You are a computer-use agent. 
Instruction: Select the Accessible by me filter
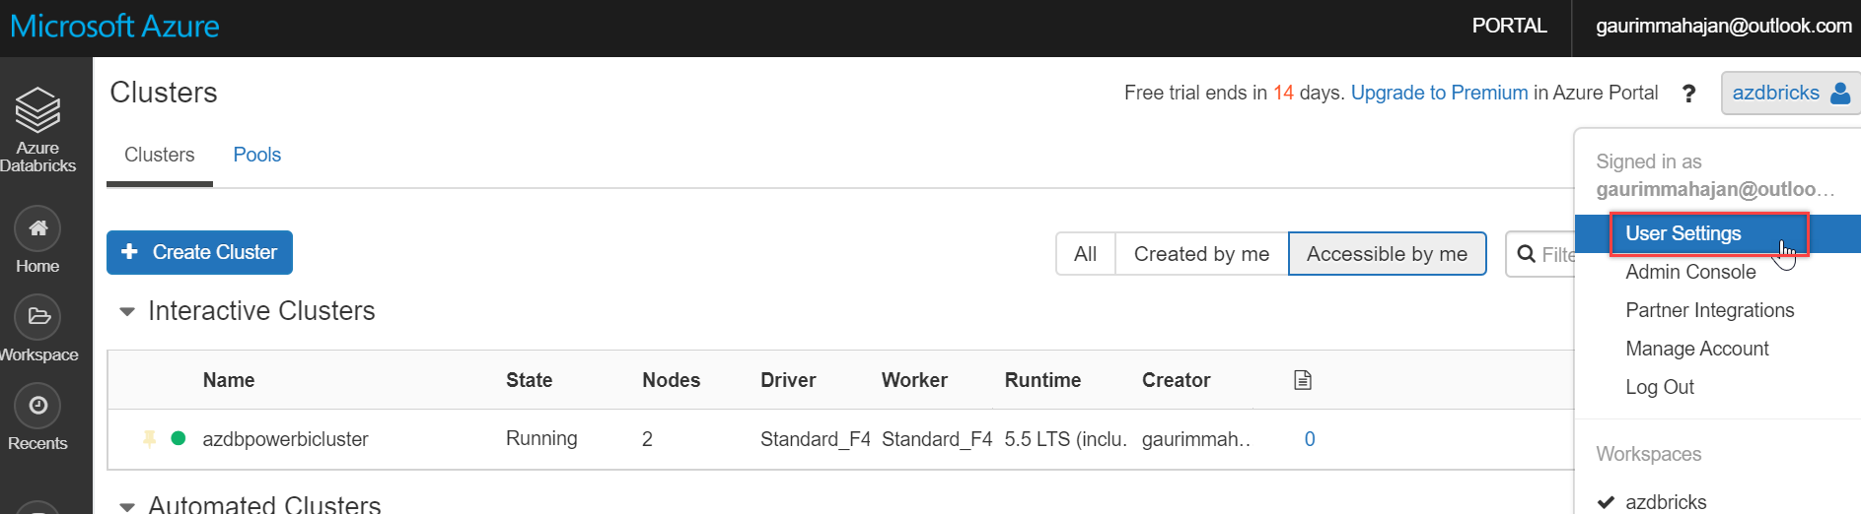point(1387,254)
